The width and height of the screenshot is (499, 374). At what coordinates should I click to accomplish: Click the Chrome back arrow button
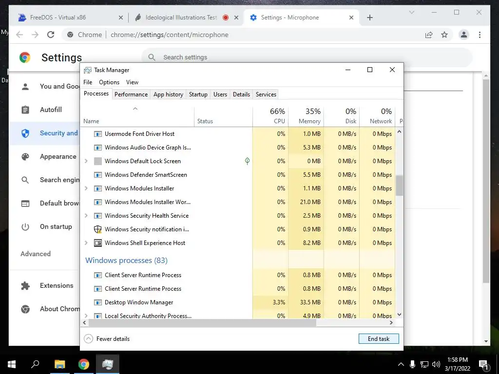click(19, 35)
